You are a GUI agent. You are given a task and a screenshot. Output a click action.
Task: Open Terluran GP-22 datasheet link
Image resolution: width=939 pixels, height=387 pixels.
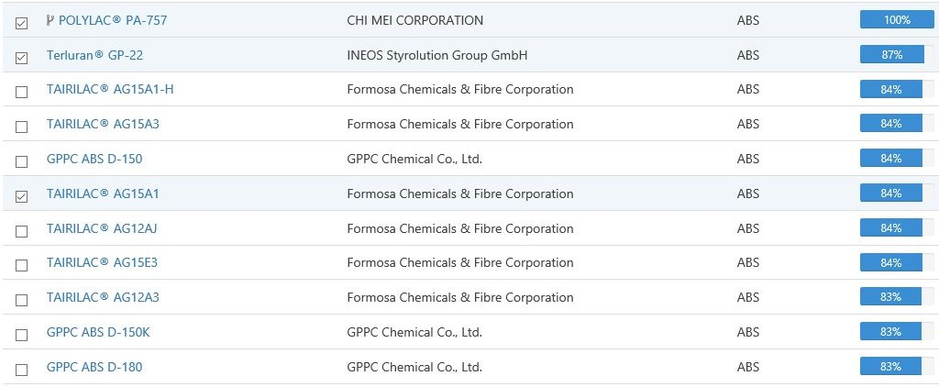pos(94,55)
